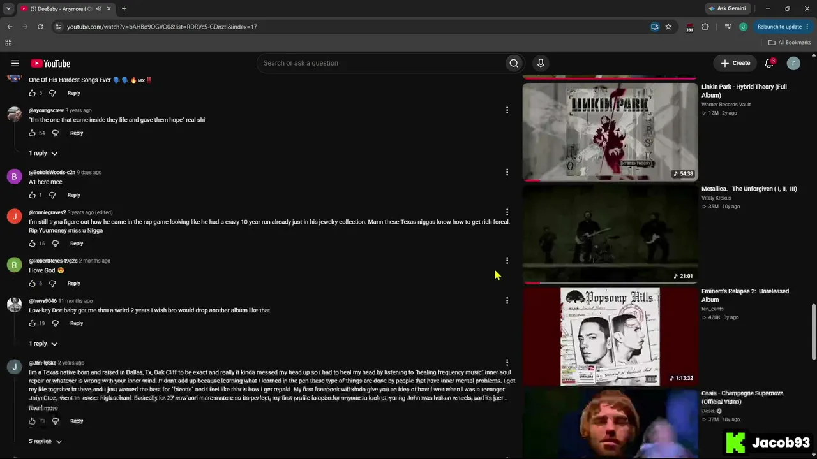Play the Metallica Unforgiven video thumbnail
The image size is (817, 459).
pos(610,234)
